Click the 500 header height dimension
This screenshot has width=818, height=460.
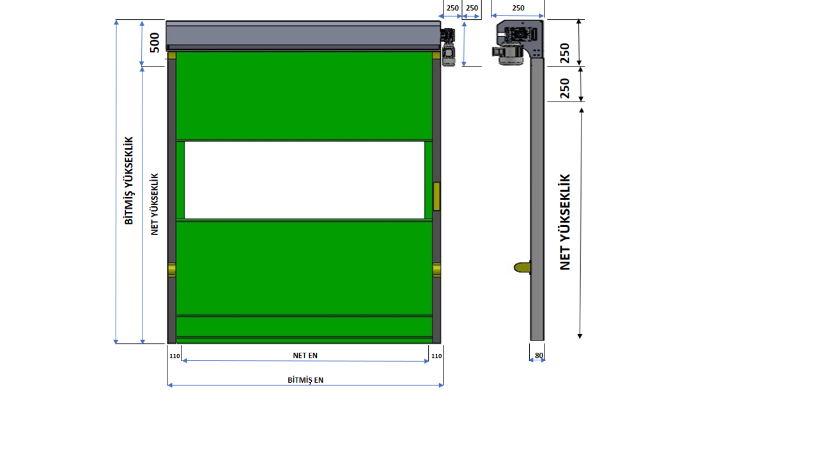click(154, 42)
